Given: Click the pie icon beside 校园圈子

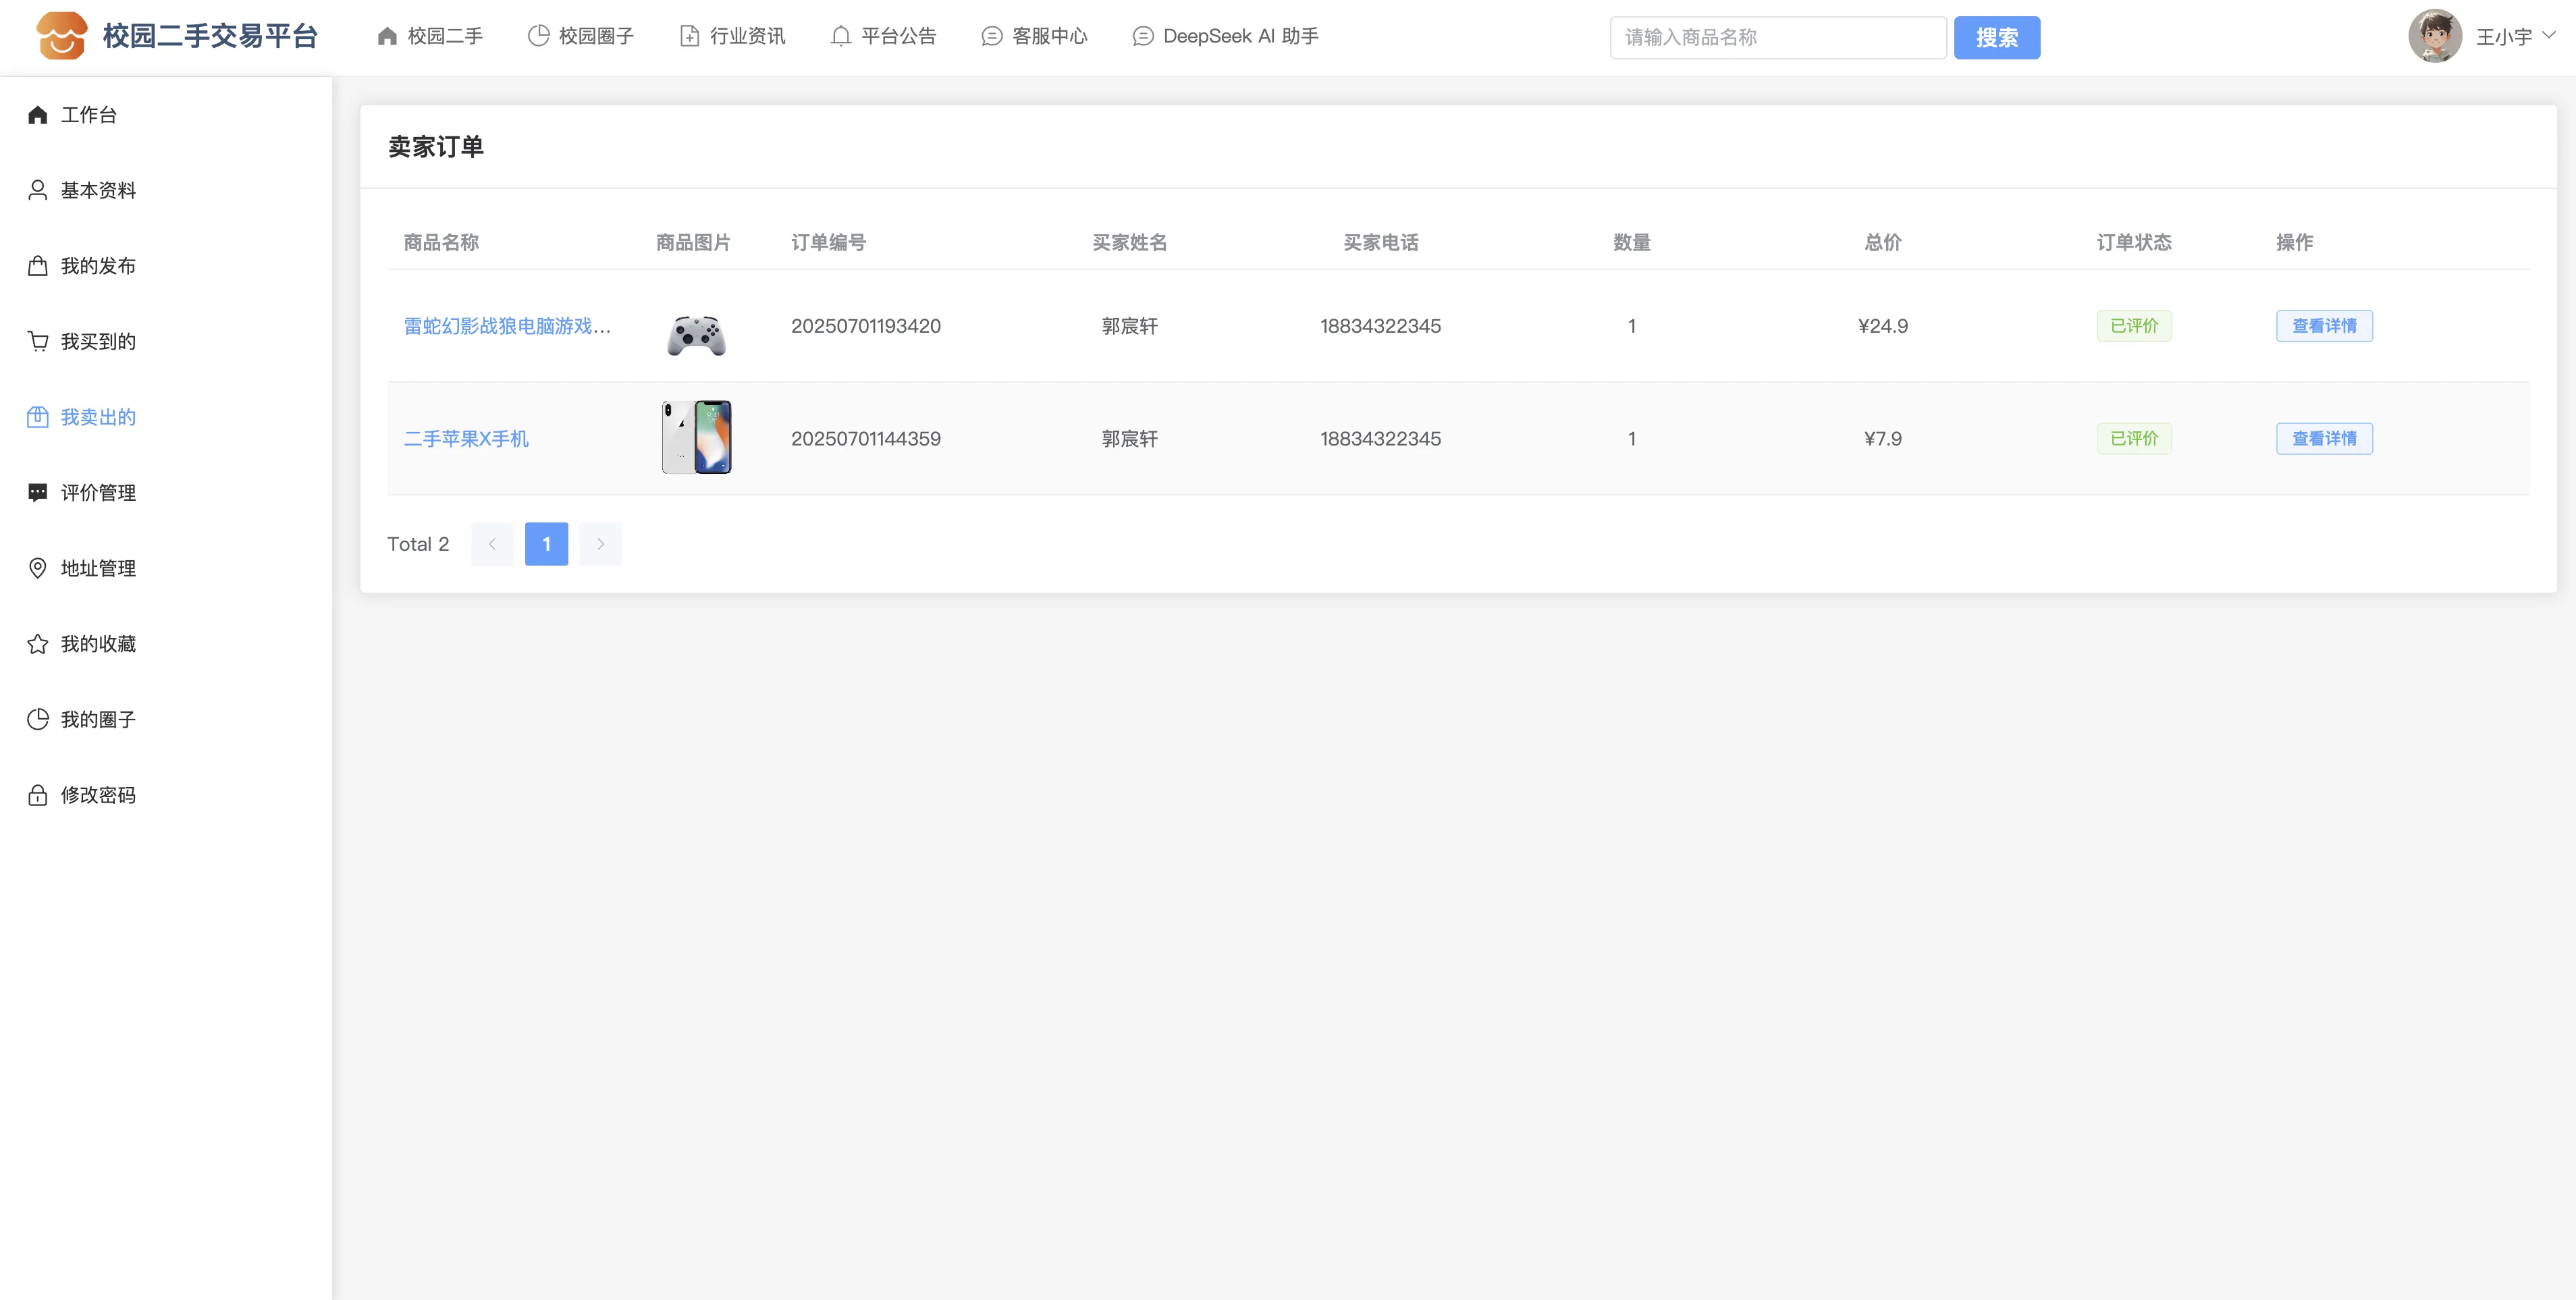Looking at the screenshot, I should [538, 36].
